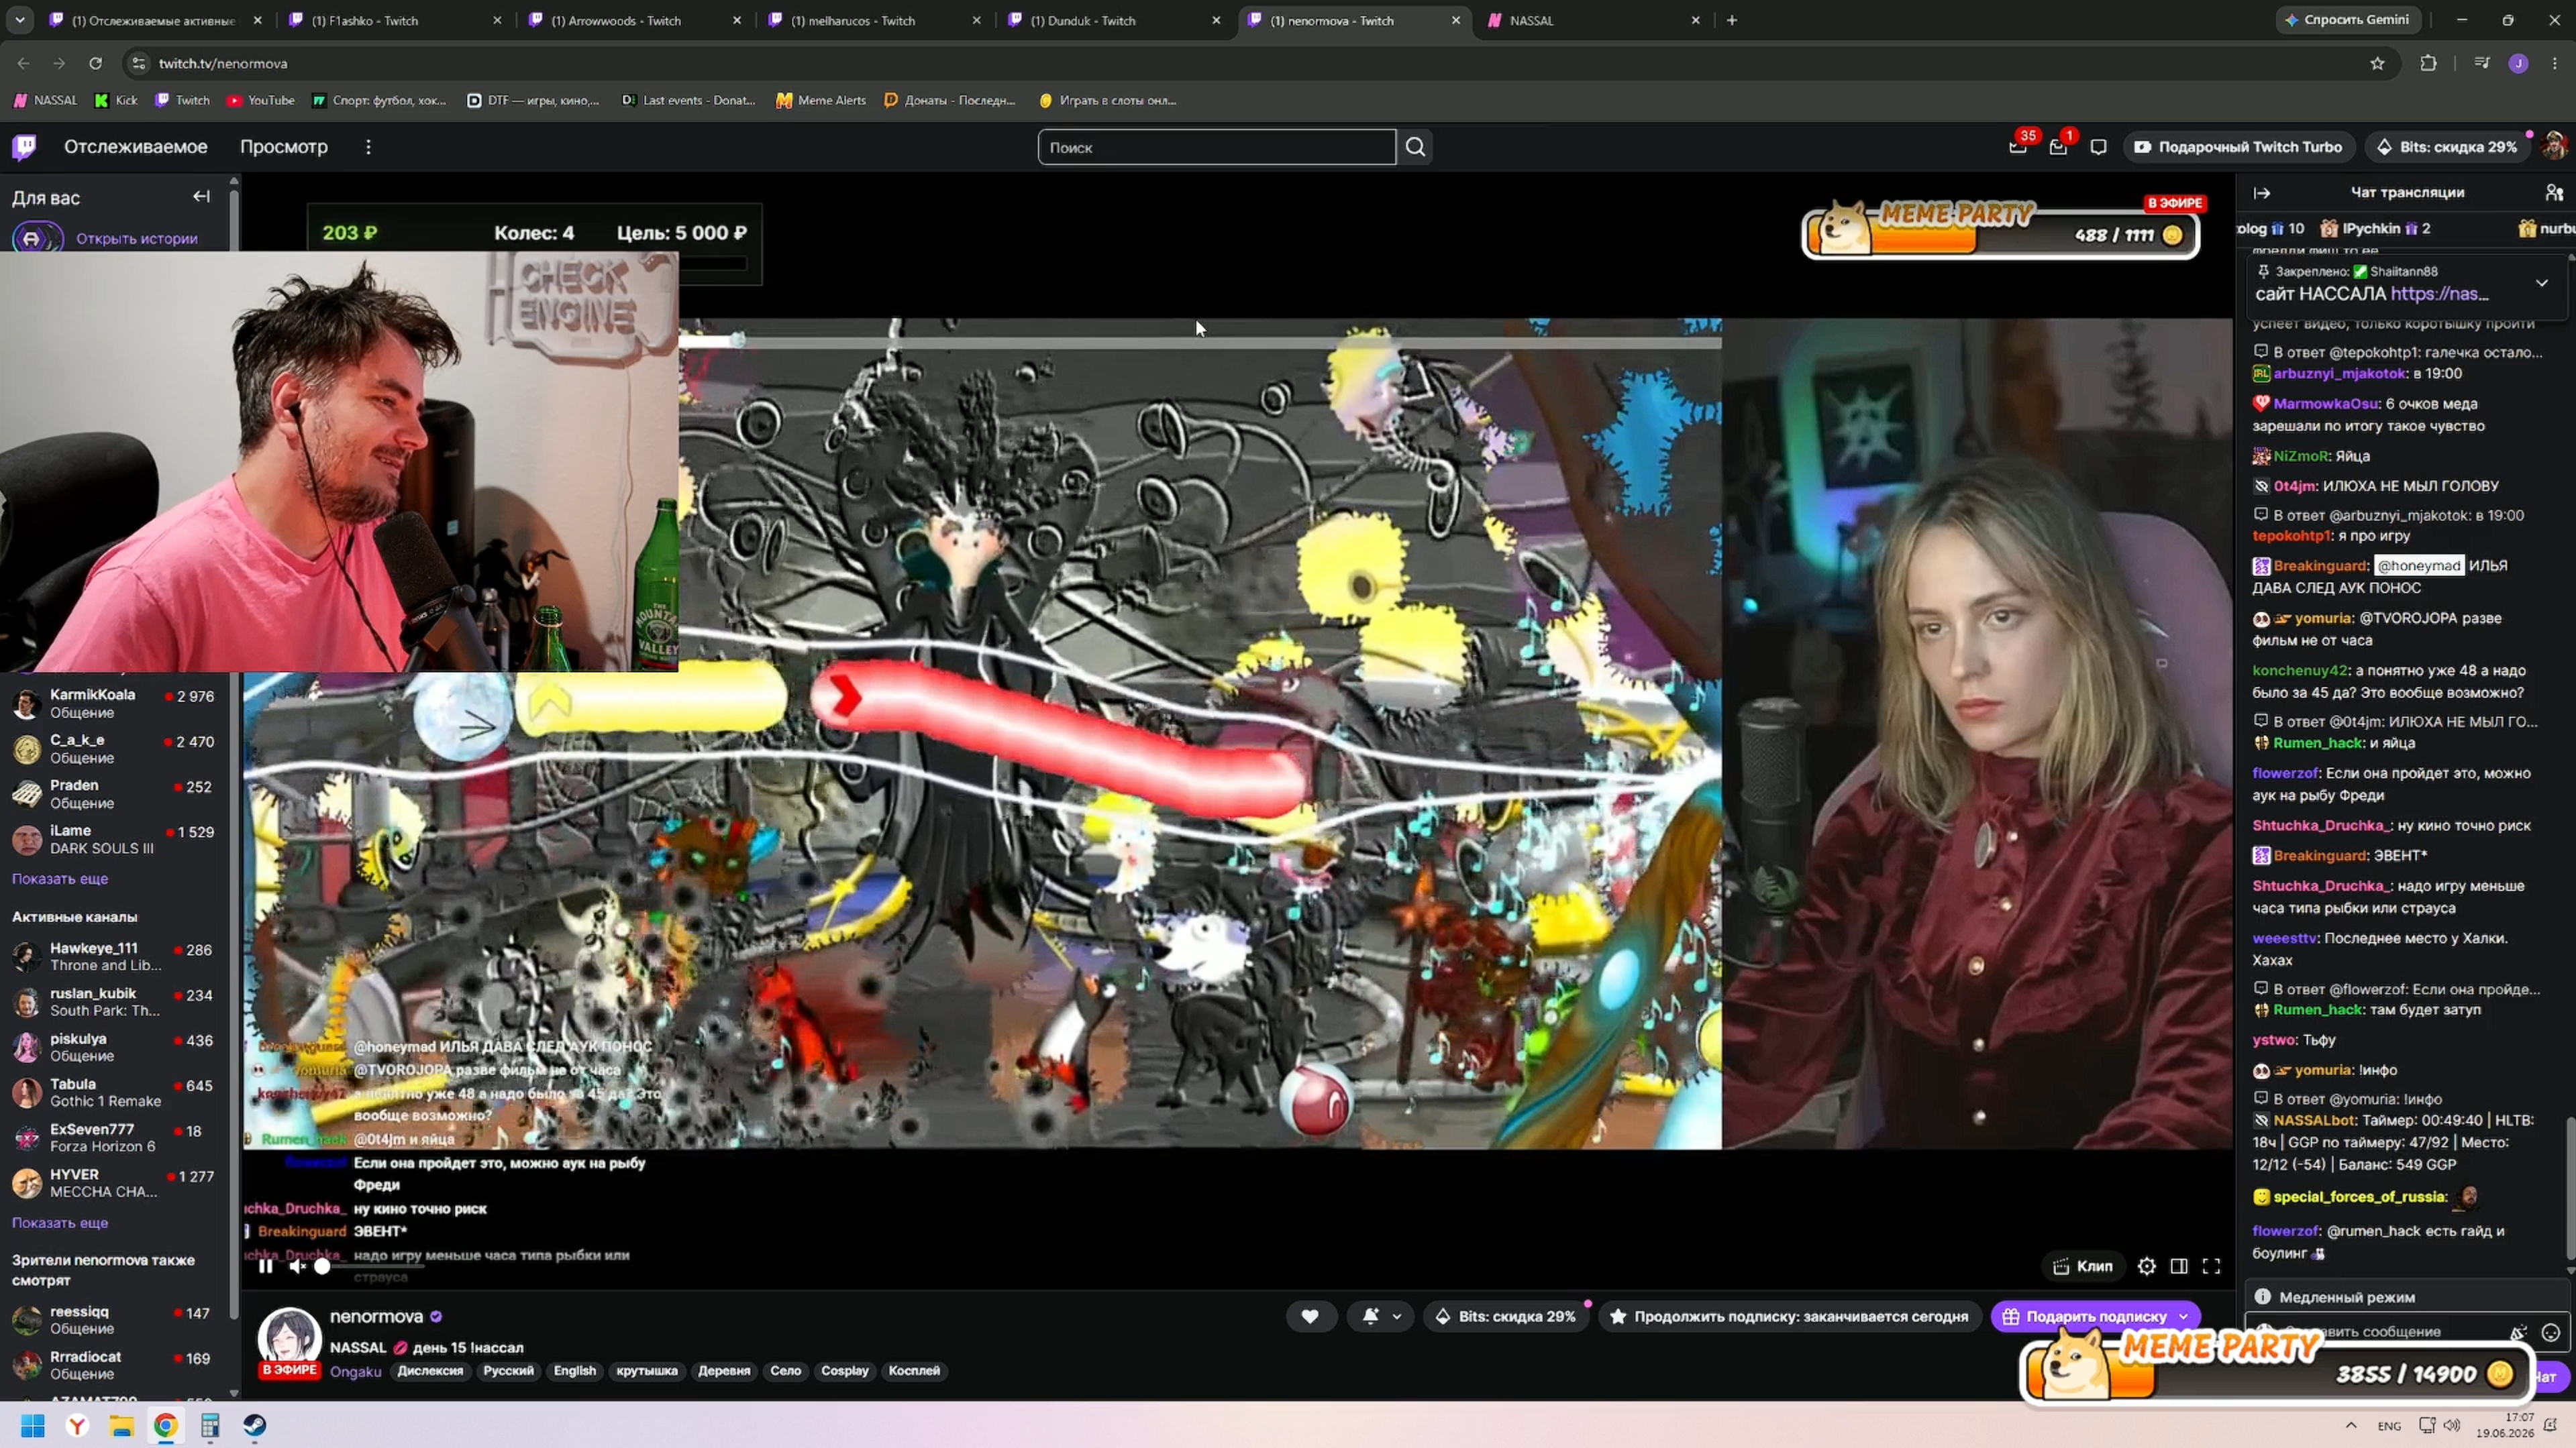Open Steam from the taskbar
The width and height of the screenshot is (2576, 1448).
tap(255, 1425)
